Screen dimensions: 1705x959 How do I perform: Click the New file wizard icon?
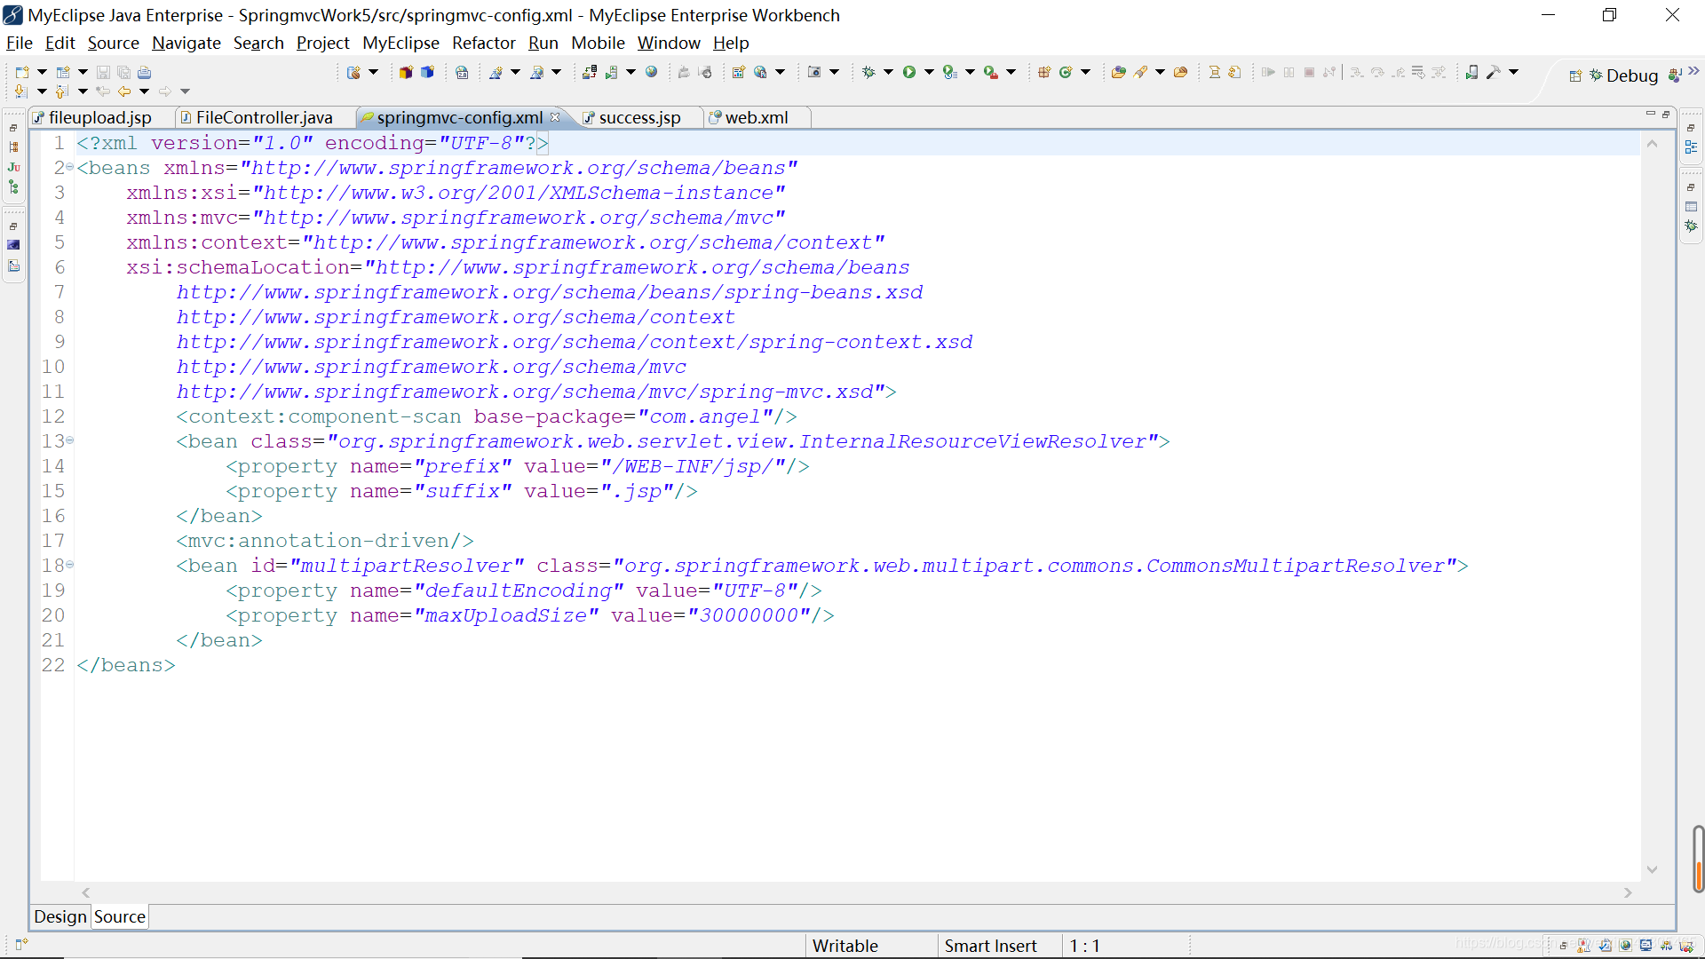click(x=22, y=72)
